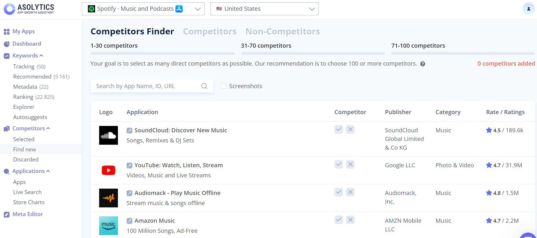Open keyword Explorer page
The image size is (537, 238).
coord(24,107)
